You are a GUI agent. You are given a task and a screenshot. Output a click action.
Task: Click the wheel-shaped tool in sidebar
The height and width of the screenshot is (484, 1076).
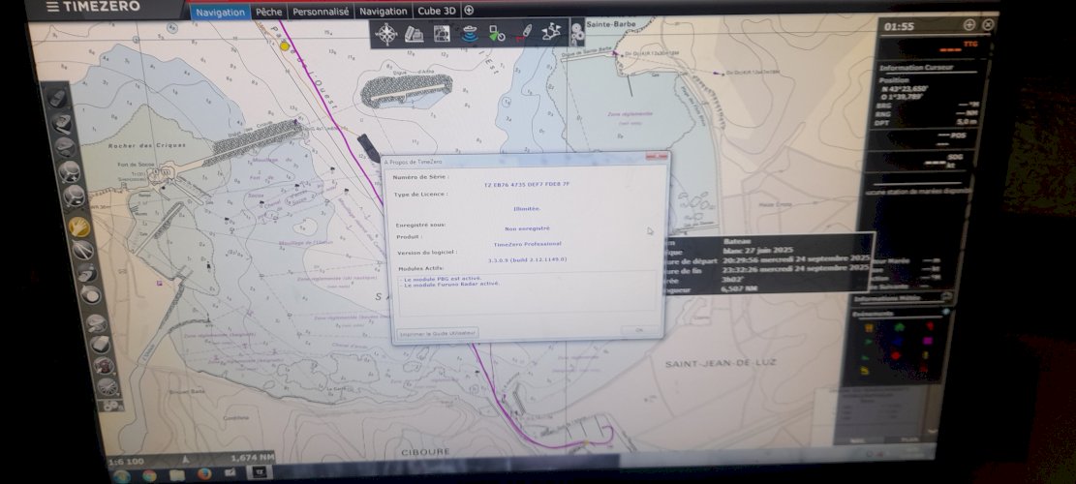pos(108,386)
